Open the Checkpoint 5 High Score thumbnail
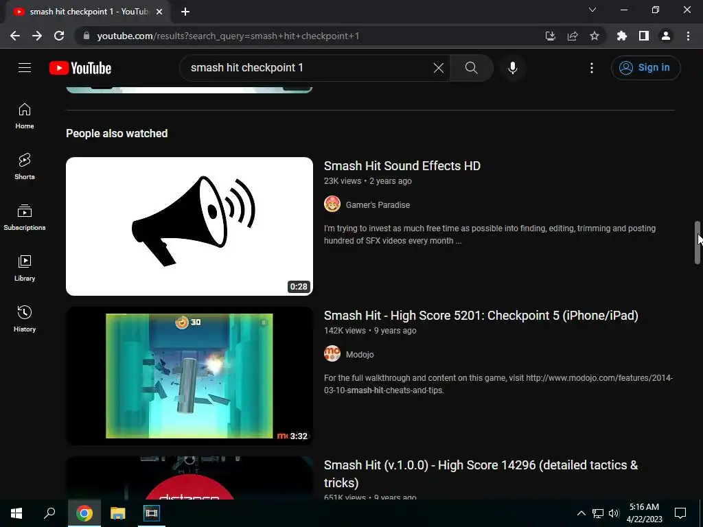The image size is (703, 527). point(189,376)
